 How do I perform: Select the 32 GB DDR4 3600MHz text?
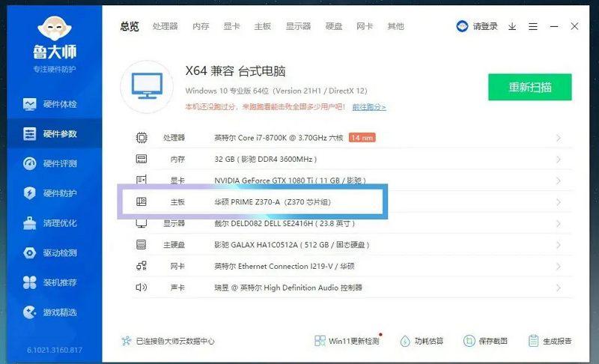pos(266,160)
